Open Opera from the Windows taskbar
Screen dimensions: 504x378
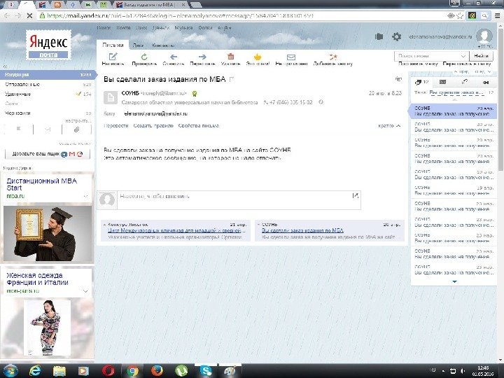(108, 371)
